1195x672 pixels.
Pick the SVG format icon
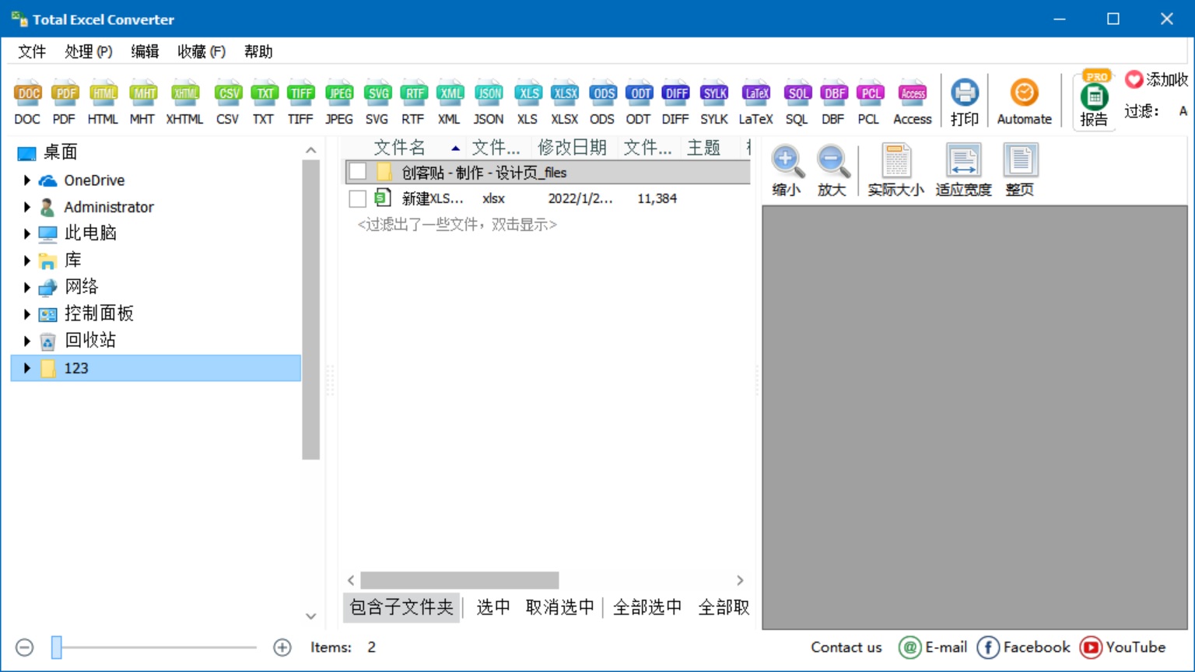point(377,102)
